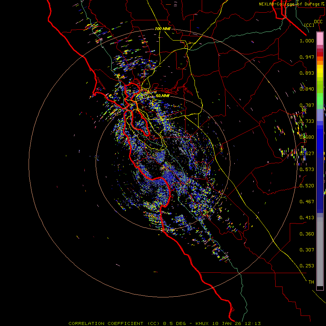Click the 50 NMI range ring label
Image resolution: width=326 pixels, height=326 pixels.
(162, 96)
